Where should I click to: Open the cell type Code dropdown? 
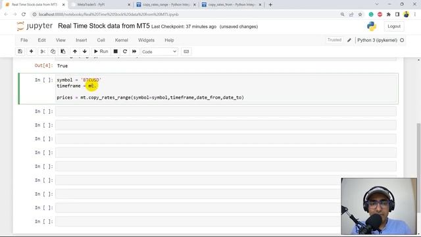[159, 51]
